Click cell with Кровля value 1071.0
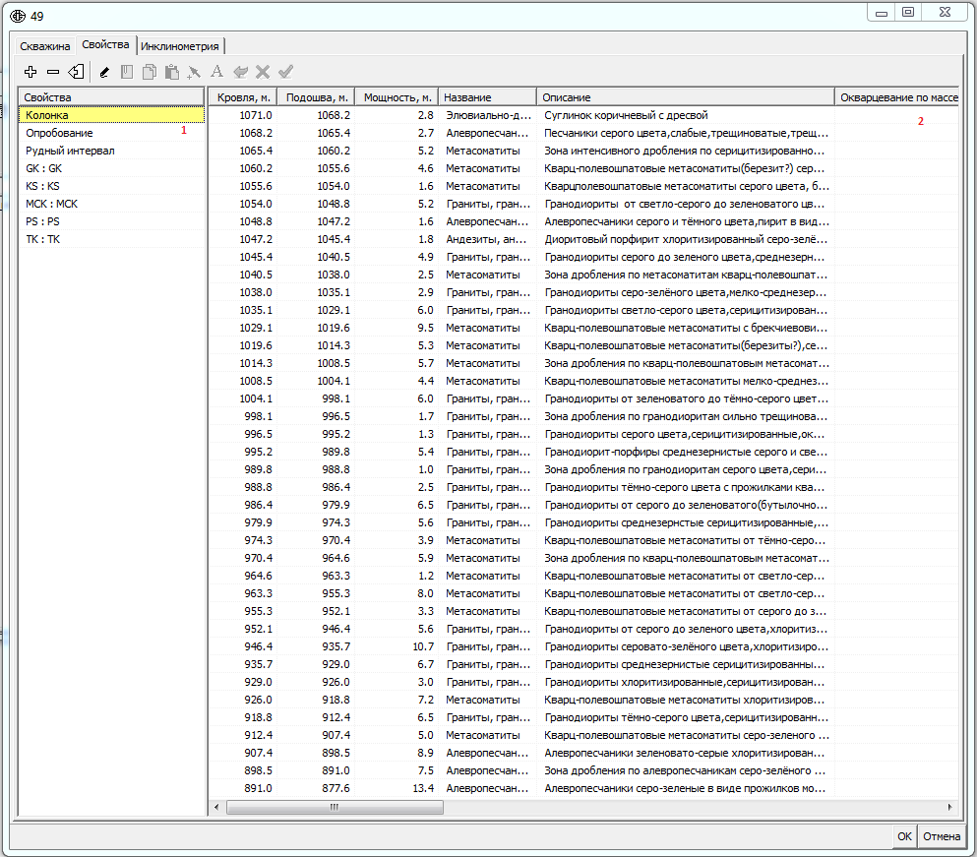 coord(243,115)
